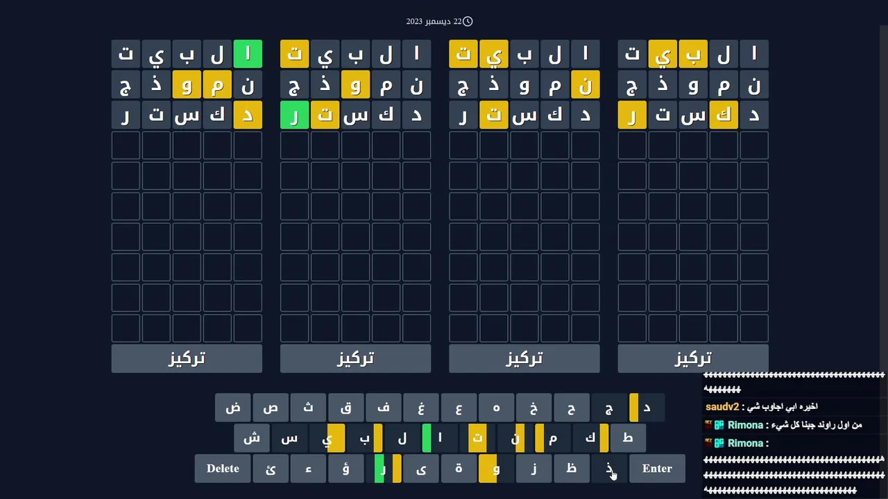
Task: Tap the ئ key on the keyboard
Action: tap(271, 469)
